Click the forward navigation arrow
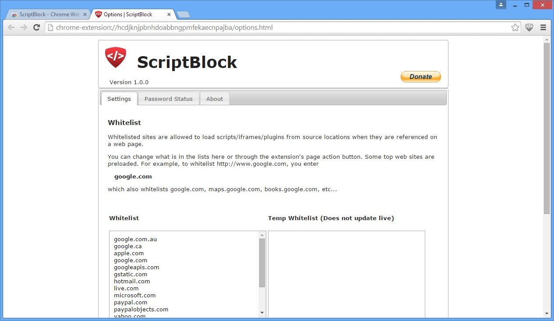Screen dimensions: 554x321 pyautogui.click(x=24, y=27)
